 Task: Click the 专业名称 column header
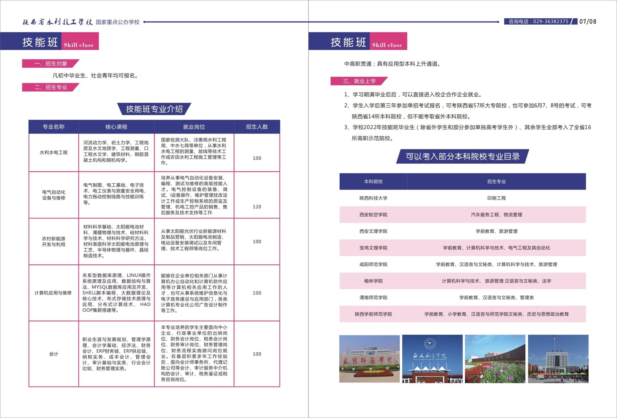click(x=54, y=127)
